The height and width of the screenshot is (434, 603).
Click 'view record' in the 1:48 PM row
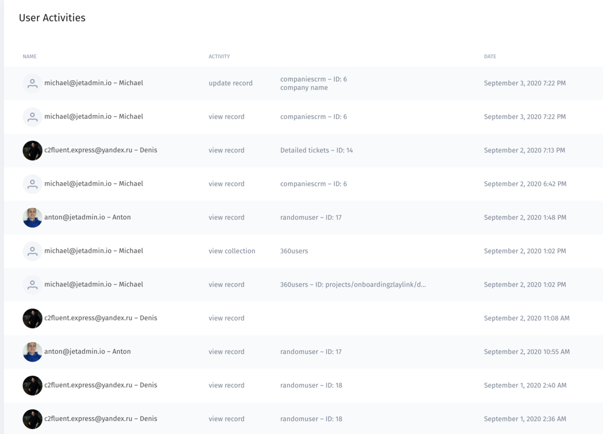tap(227, 218)
